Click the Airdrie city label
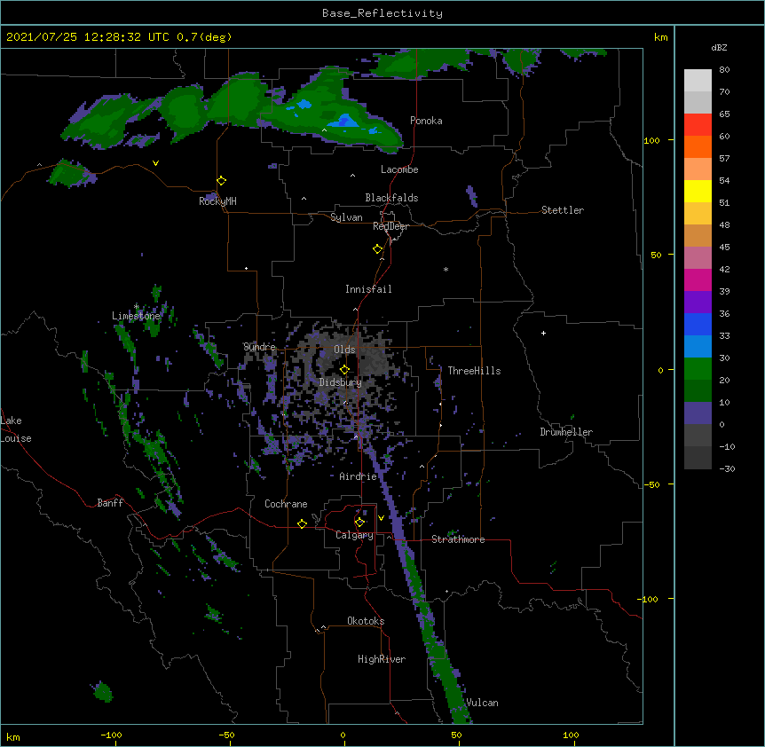The width and height of the screenshot is (765, 747). click(x=358, y=476)
